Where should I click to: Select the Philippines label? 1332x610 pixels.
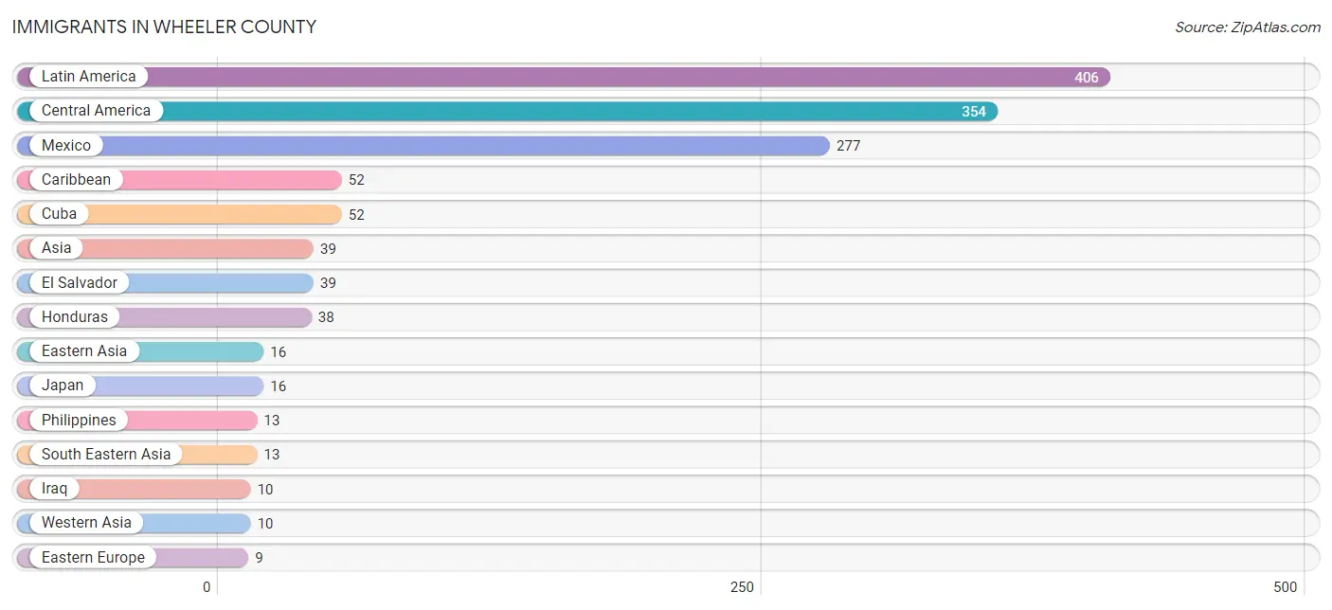tap(79, 420)
